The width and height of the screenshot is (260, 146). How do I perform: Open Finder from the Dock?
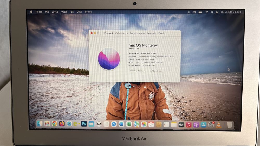pyautogui.click(x=40, y=123)
